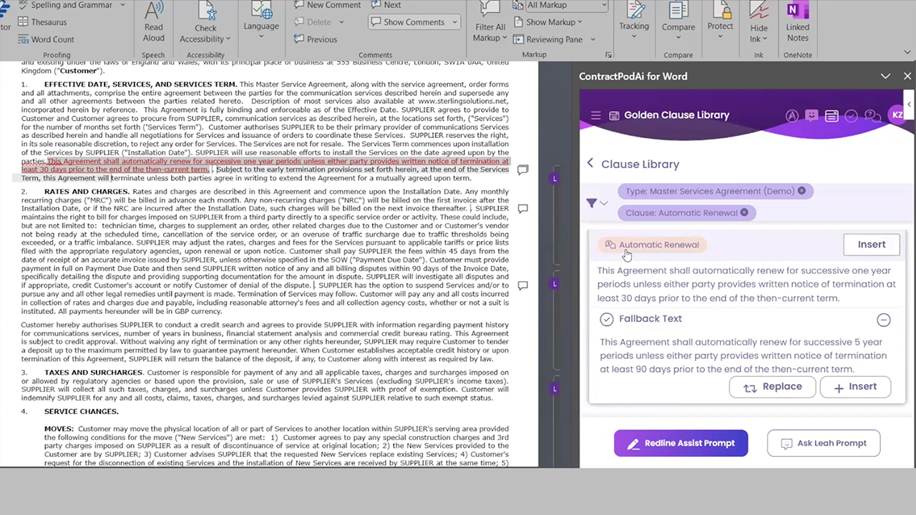Open the clause library window icon in header
The image size is (916, 515).
[832, 115]
